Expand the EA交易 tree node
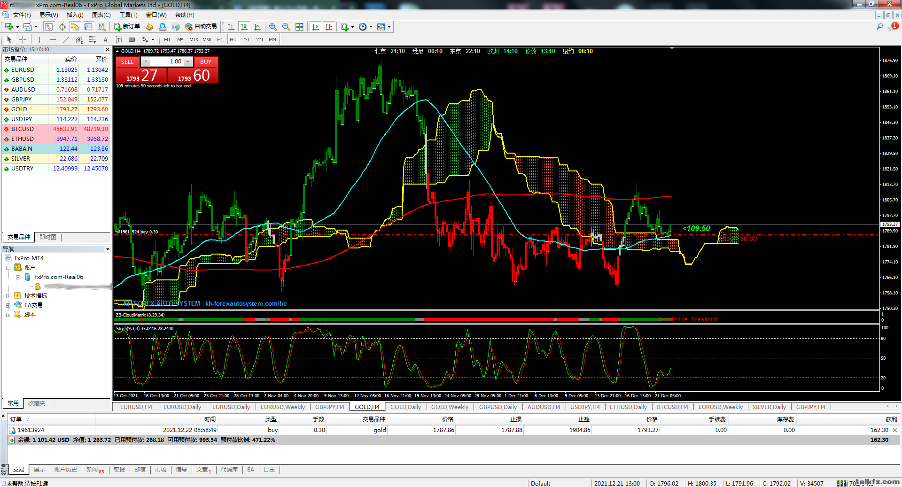The height and width of the screenshot is (487, 902). 8,305
